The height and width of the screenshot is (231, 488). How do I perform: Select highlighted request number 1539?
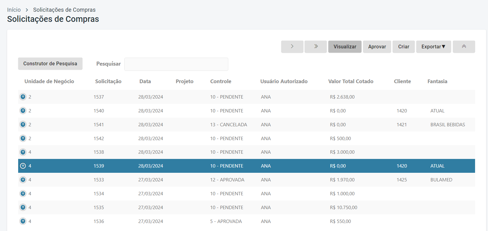click(99, 166)
